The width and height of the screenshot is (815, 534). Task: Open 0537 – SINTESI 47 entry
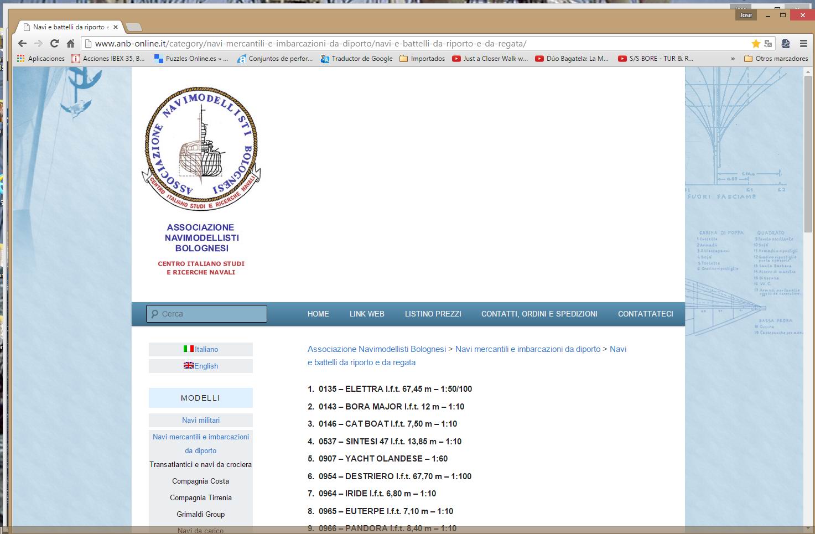pos(390,442)
